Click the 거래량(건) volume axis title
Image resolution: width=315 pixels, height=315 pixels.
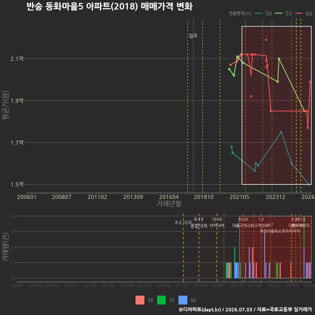tap(6, 247)
